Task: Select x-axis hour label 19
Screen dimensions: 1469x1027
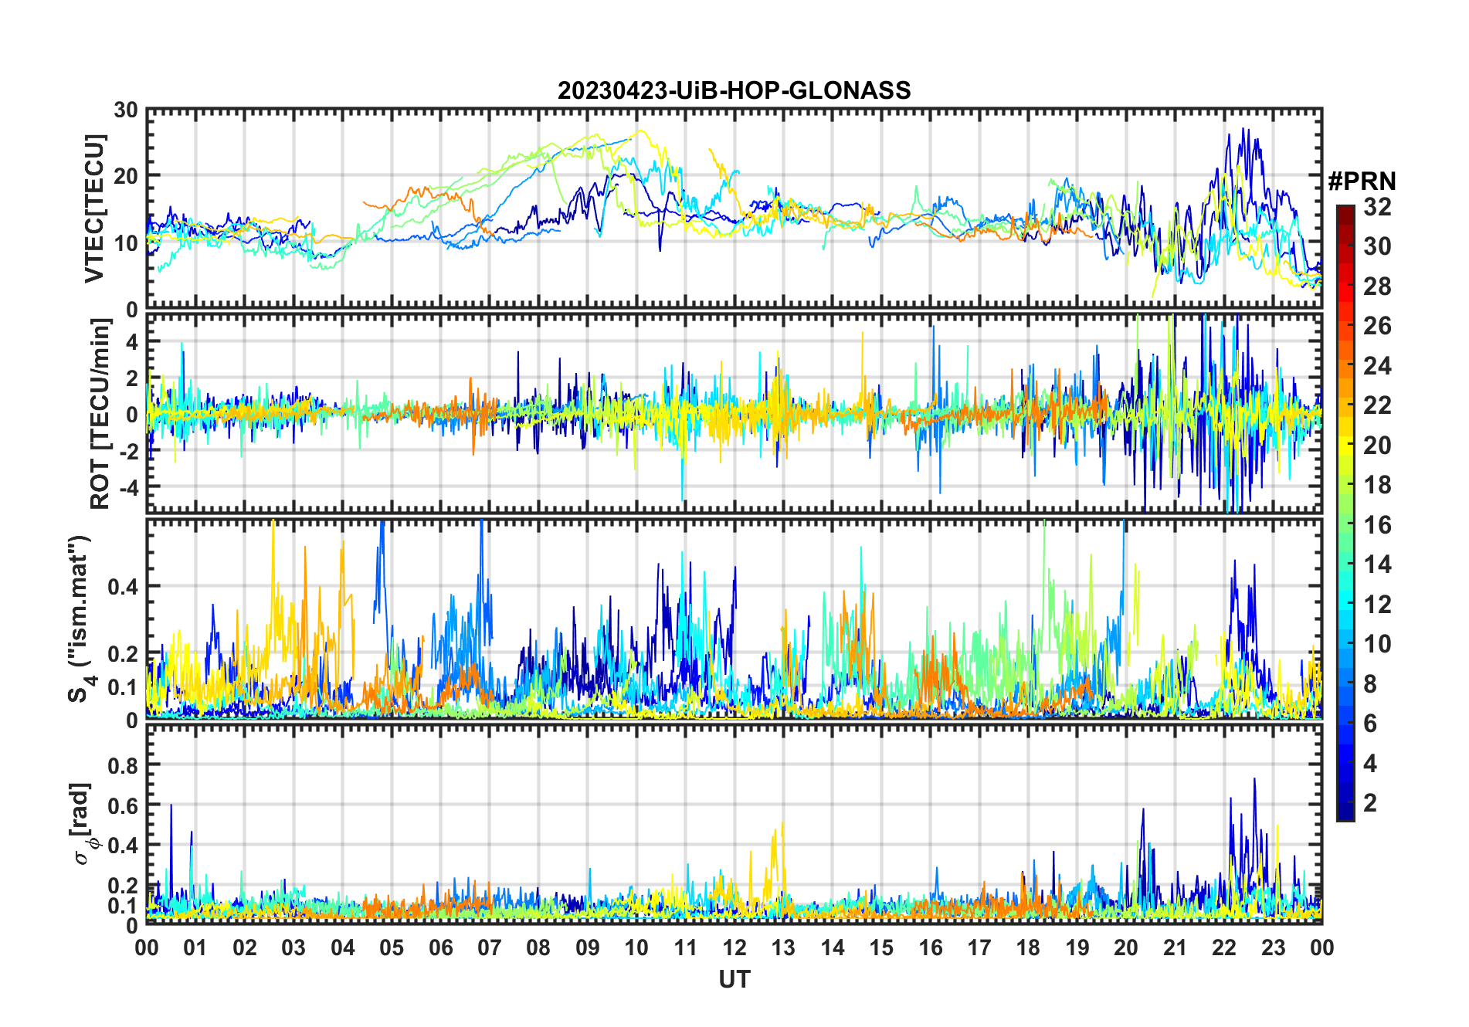Action: tap(1077, 947)
